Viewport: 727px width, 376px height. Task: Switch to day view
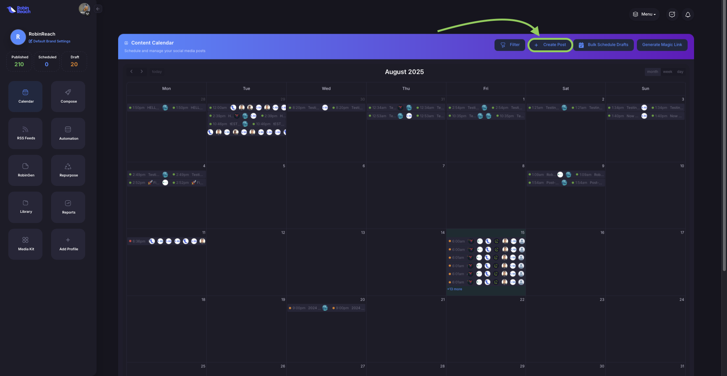tap(680, 72)
